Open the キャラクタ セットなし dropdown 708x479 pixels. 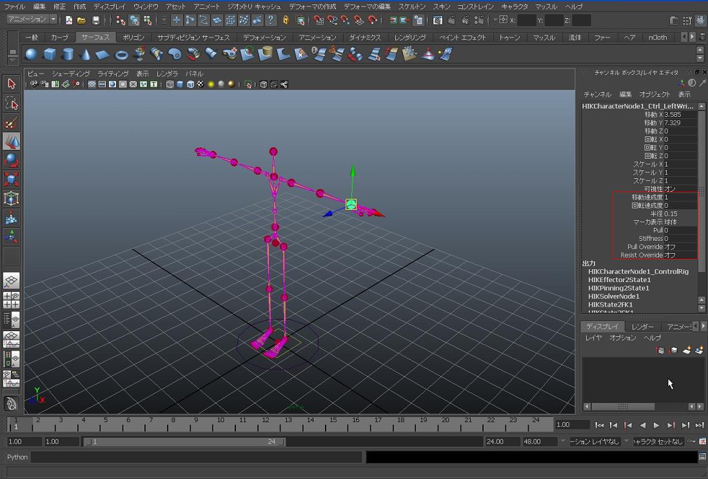656,442
